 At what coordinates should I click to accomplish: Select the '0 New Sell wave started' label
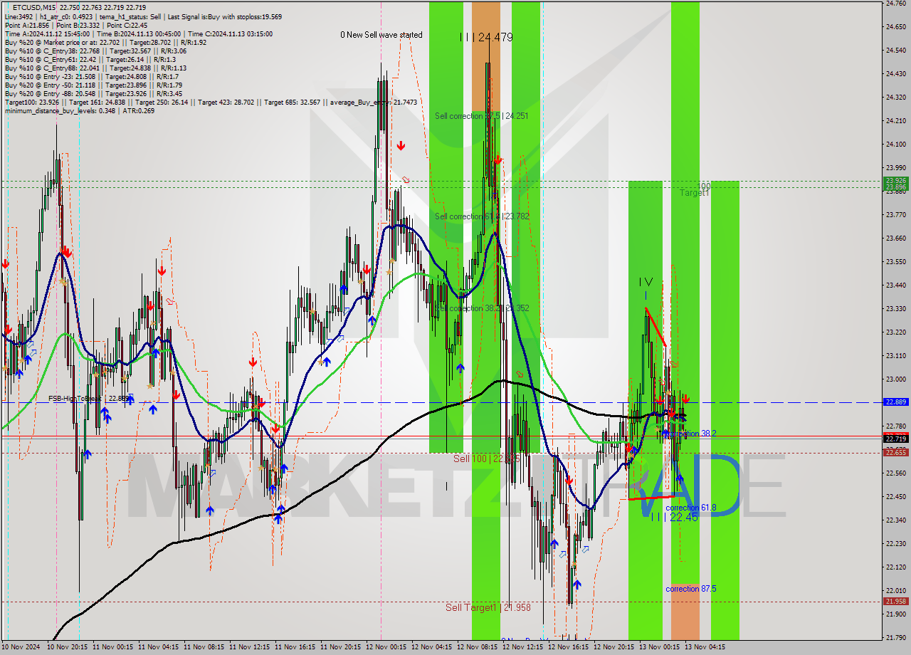click(x=381, y=35)
